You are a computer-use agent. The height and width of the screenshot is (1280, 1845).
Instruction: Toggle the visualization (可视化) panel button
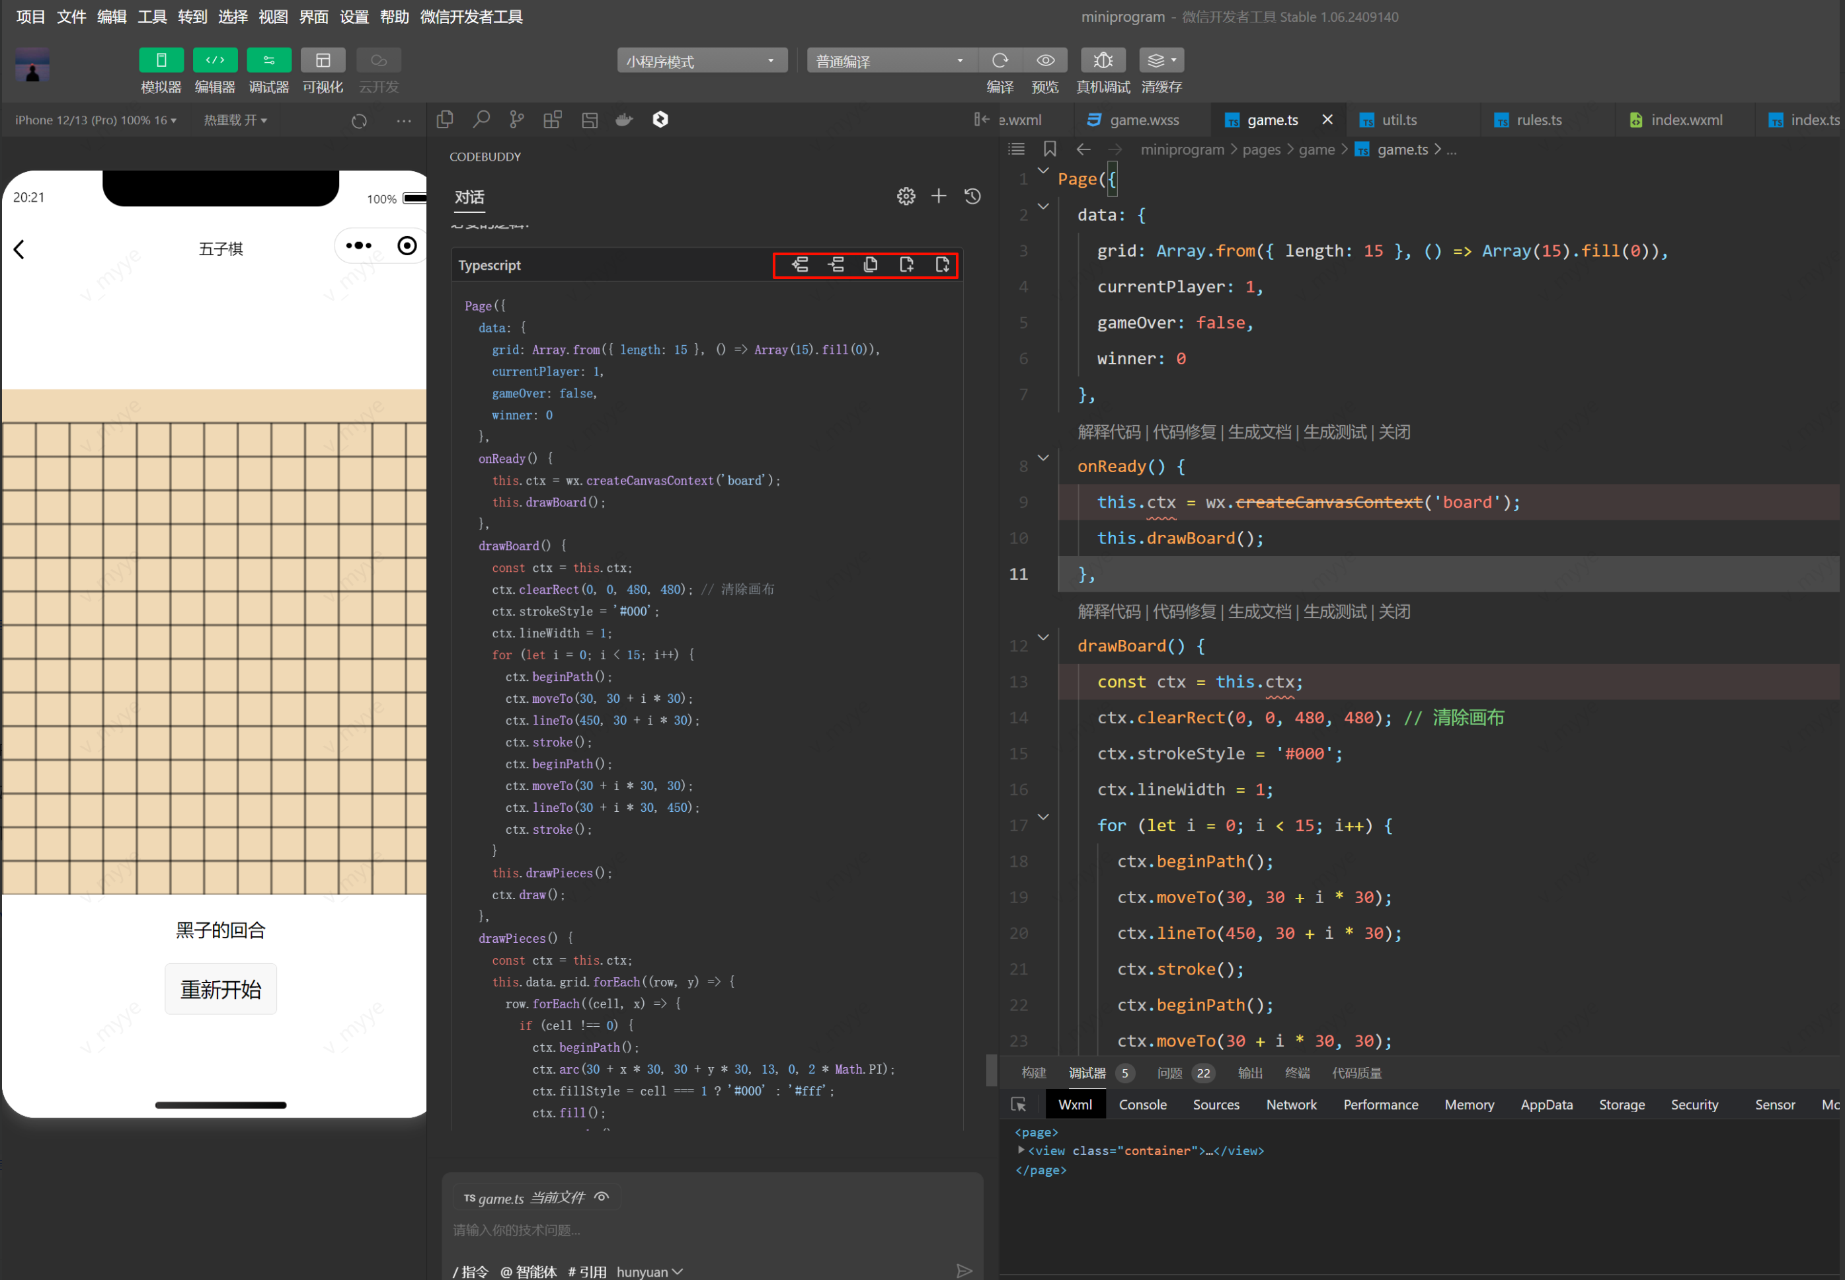point(323,60)
